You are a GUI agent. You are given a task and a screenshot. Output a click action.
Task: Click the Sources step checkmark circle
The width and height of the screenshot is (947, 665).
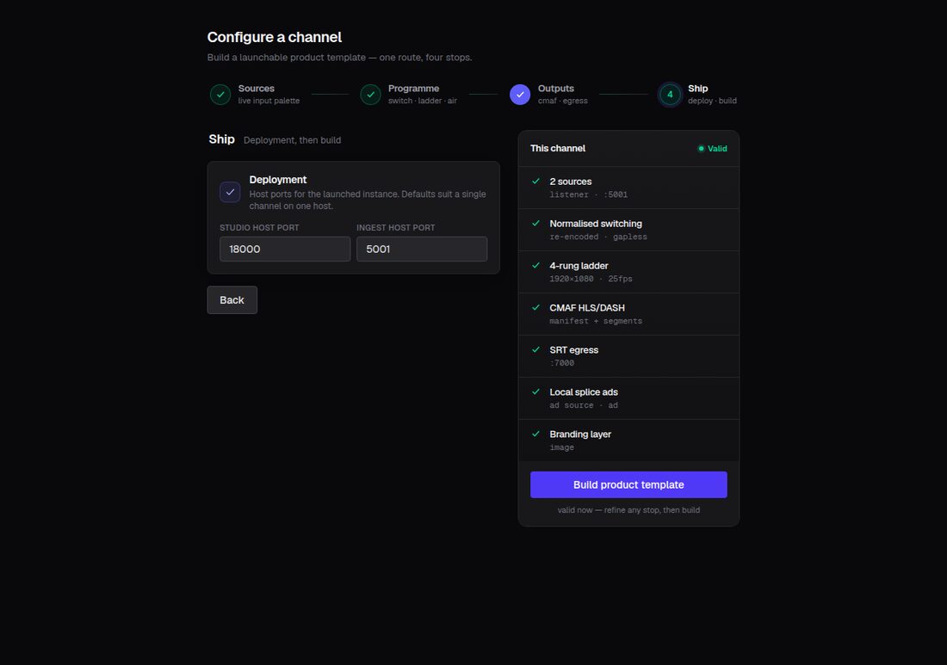tap(220, 95)
